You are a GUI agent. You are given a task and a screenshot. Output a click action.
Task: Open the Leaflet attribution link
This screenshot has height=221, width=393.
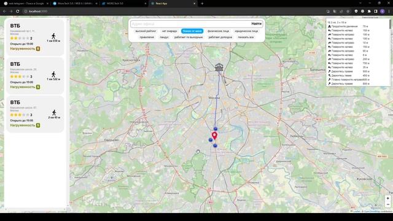click(x=356, y=211)
